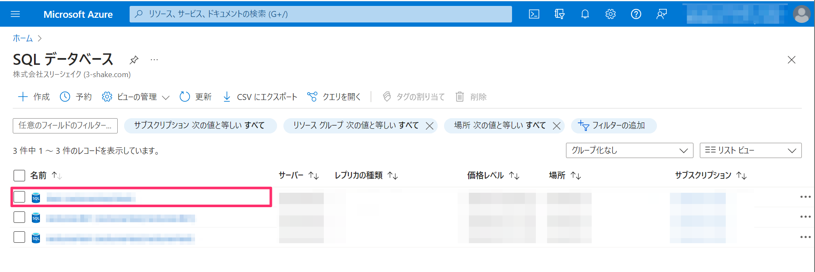The image size is (815, 272).
Task: Open the second SQL database link
Action: click(x=120, y=218)
